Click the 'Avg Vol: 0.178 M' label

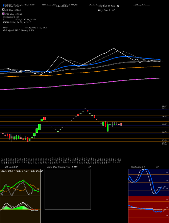point(108,6)
